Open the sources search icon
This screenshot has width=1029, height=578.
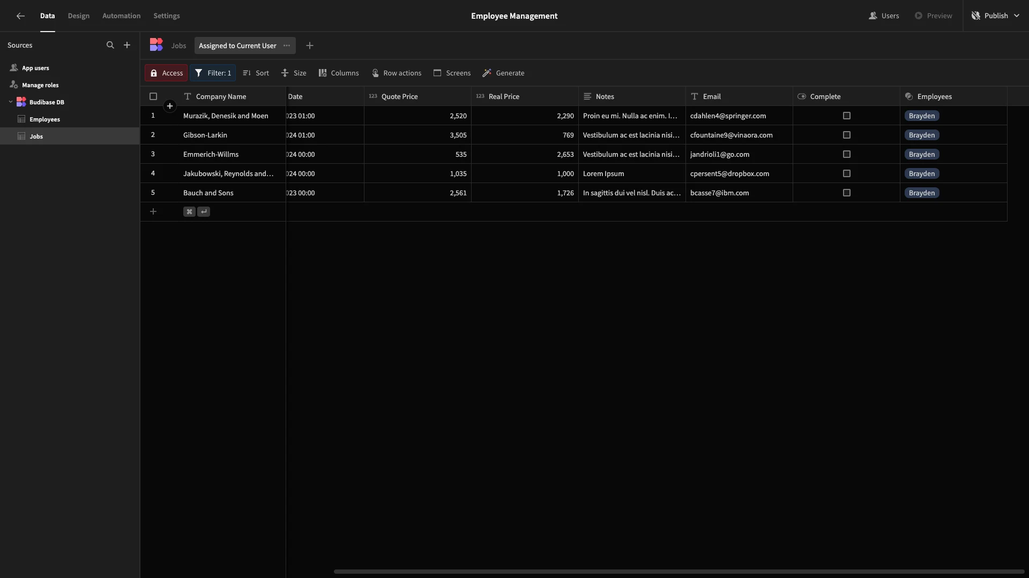110,45
